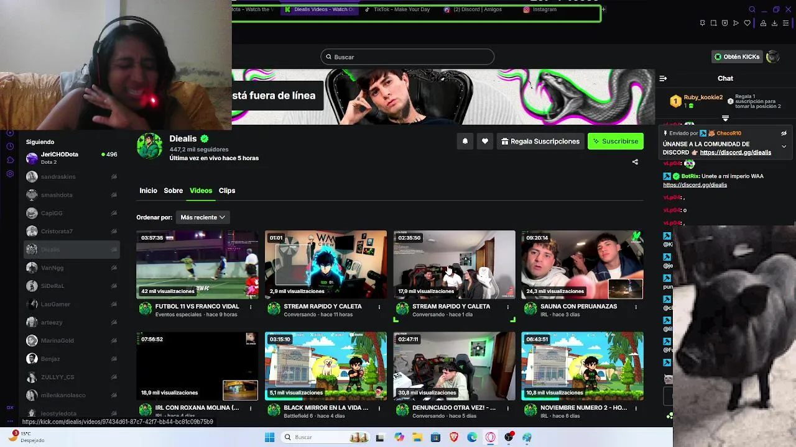Click the browser search magnifier icon

coord(752,9)
